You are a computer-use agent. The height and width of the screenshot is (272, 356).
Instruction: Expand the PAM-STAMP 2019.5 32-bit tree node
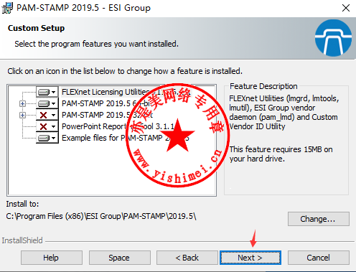pyautogui.click(x=22, y=115)
